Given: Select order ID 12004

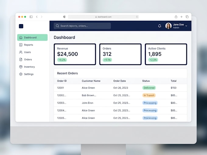Looking at the screenshot, I should pos(61,110).
